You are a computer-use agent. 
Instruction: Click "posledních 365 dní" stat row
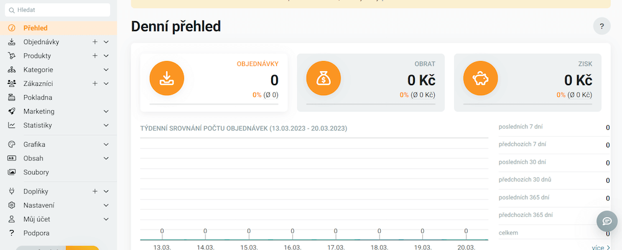click(554, 198)
